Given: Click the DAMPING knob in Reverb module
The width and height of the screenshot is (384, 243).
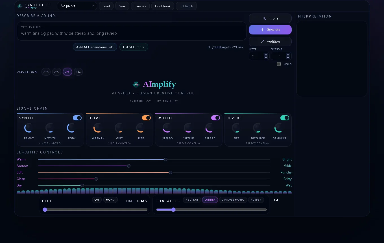Looking at the screenshot, I should 279,128.
